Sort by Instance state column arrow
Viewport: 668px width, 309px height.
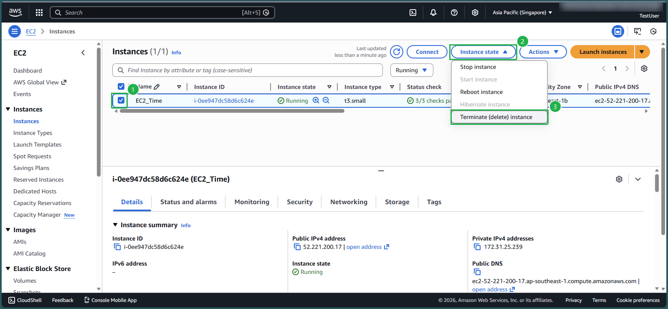(329, 87)
